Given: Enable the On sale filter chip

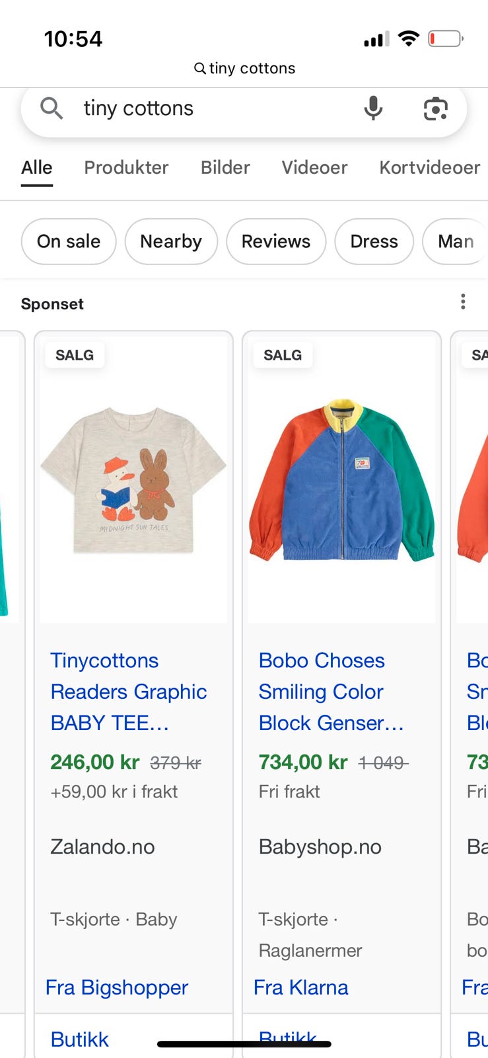Looking at the screenshot, I should tap(69, 241).
